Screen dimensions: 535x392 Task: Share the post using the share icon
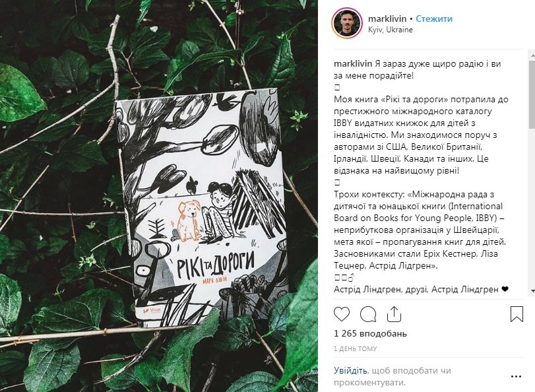pyautogui.click(x=394, y=314)
